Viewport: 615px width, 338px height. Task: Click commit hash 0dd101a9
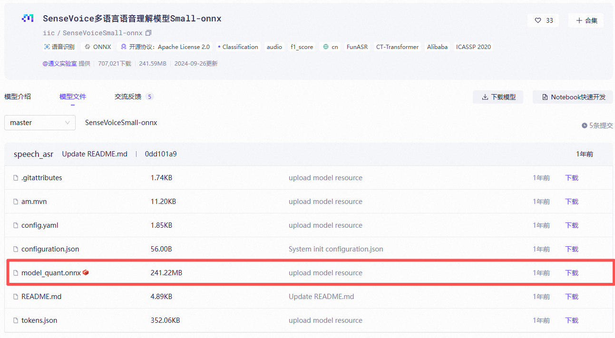click(x=161, y=154)
